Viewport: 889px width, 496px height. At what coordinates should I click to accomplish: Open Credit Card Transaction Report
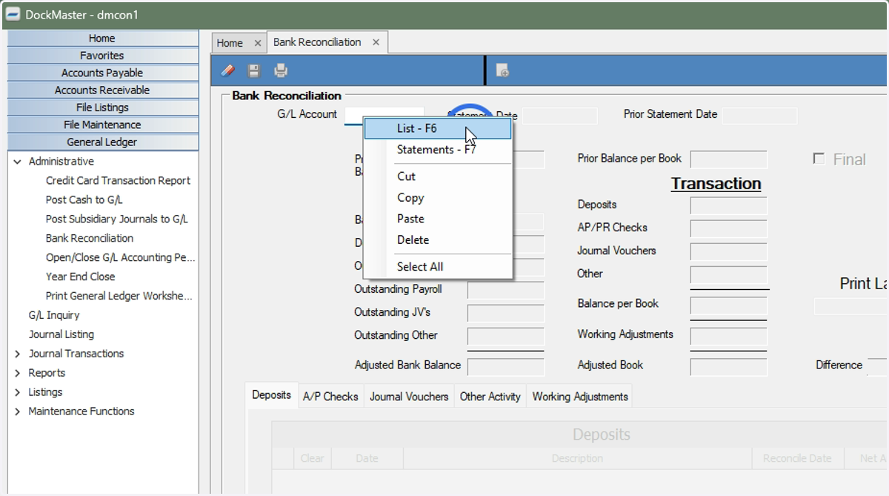tap(118, 180)
